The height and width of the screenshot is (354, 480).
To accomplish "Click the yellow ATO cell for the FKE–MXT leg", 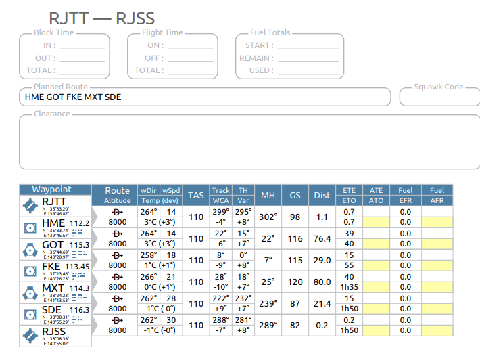I will tap(376, 287).
